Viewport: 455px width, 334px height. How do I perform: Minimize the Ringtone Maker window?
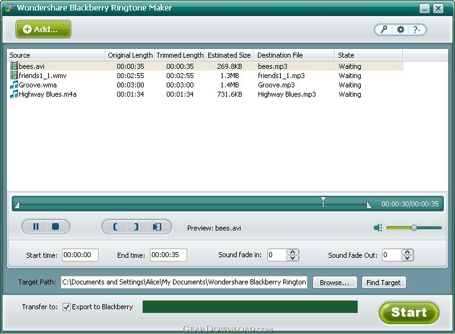point(424,9)
